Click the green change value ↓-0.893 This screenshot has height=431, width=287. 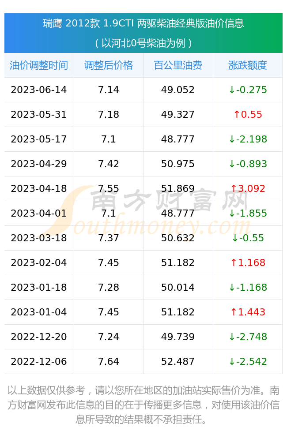tap(248, 164)
